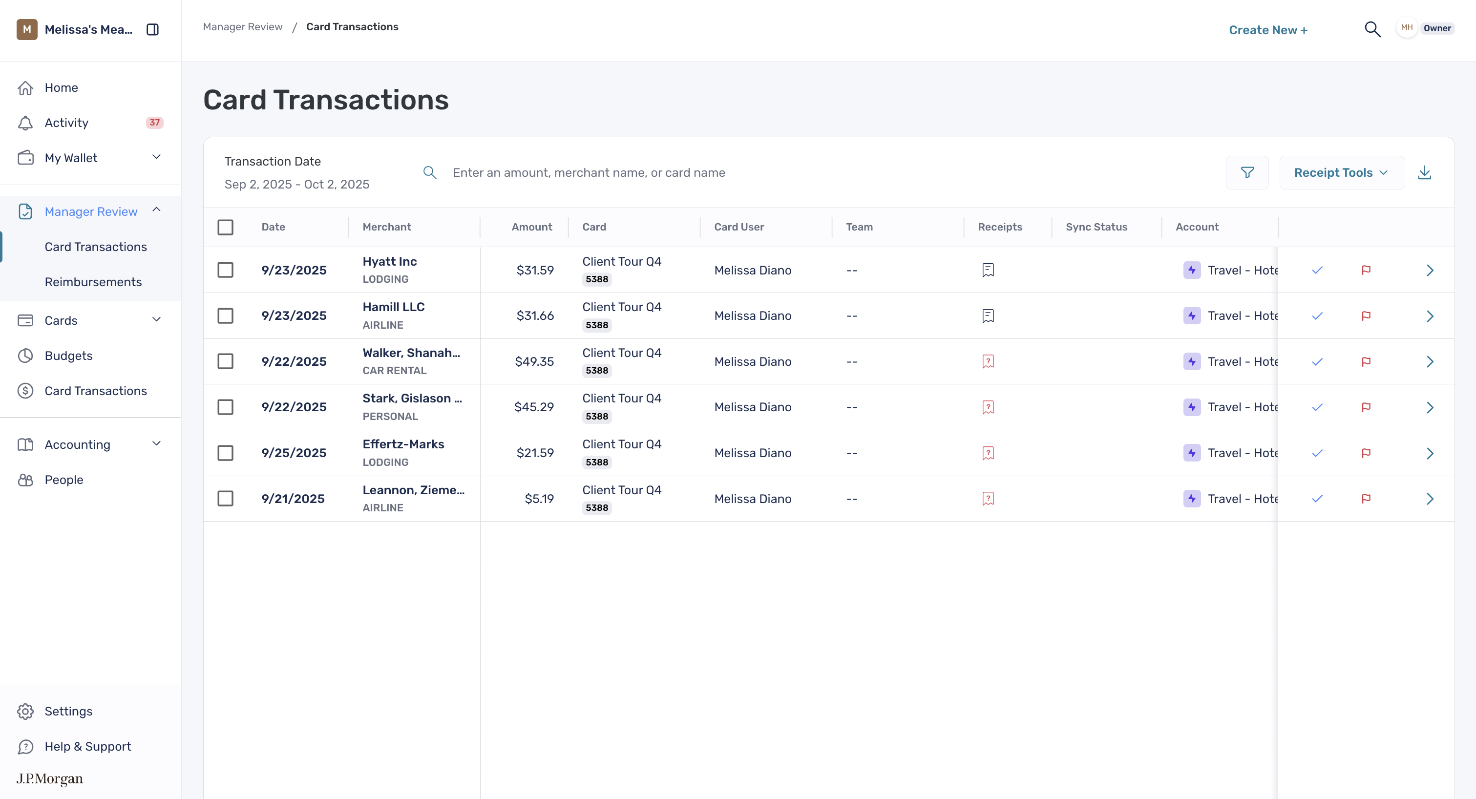Check the Walker, Shanah row checkbox
The height and width of the screenshot is (799, 1476).
point(225,361)
